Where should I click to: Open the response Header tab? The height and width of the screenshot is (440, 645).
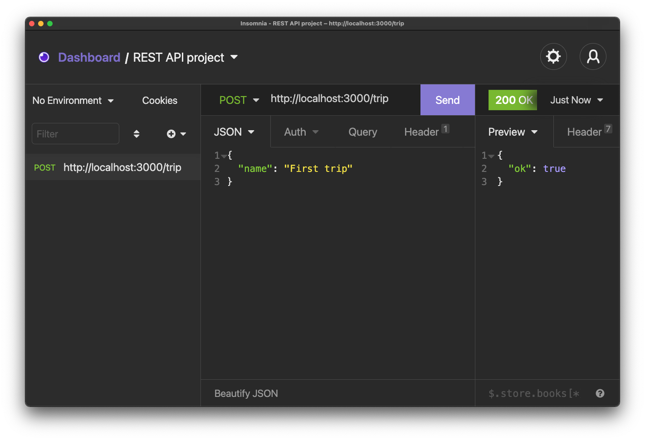[x=584, y=132]
